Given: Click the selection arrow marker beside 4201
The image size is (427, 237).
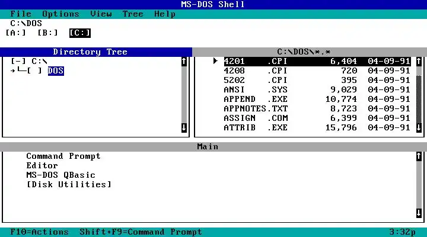Looking at the screenshot, I should click(x=215, y=61).
